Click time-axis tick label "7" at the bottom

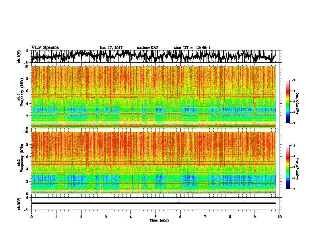(205, 216)
